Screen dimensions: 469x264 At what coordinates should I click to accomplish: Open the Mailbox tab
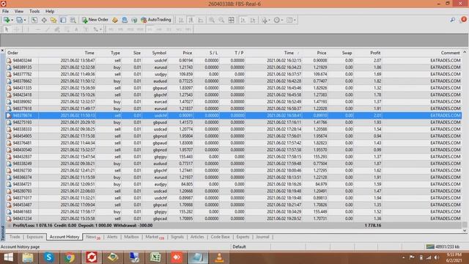131,237
